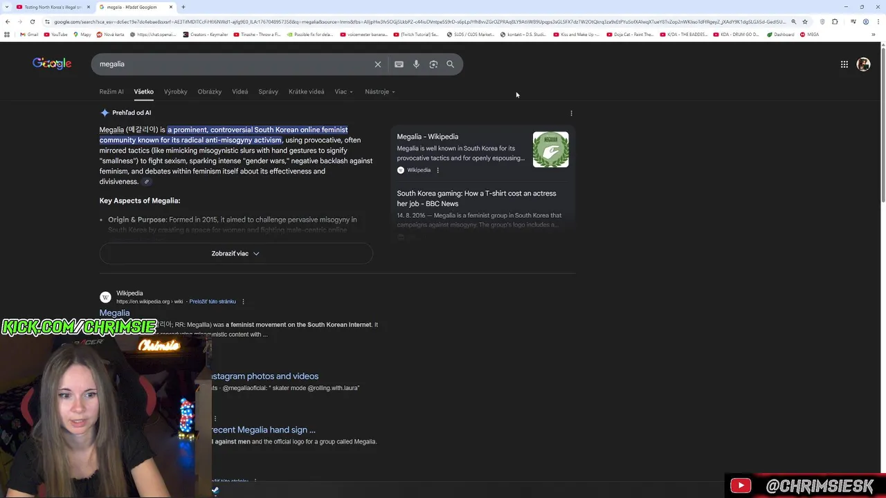Open the MEGA bookmark
This screenshot has width=886, height=498.
(x=809, y=35)
